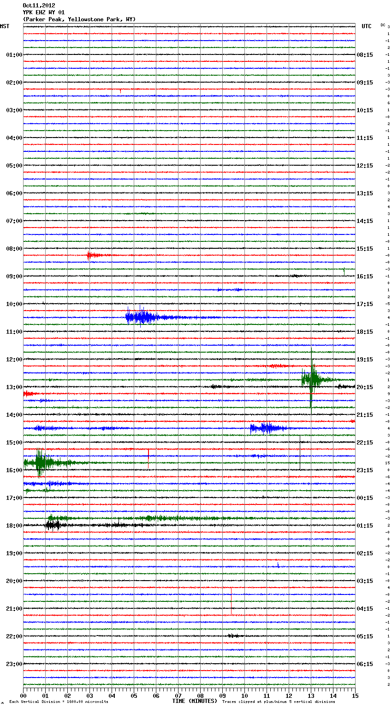This screenshot has width=392, height=708.
Task: Click the TIME (MINUTES) axis title
Action: (195, 701)
